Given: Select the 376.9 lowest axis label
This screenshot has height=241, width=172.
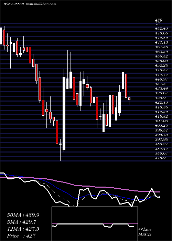Looking at the screenshot, I should click(x=160, y=158).
